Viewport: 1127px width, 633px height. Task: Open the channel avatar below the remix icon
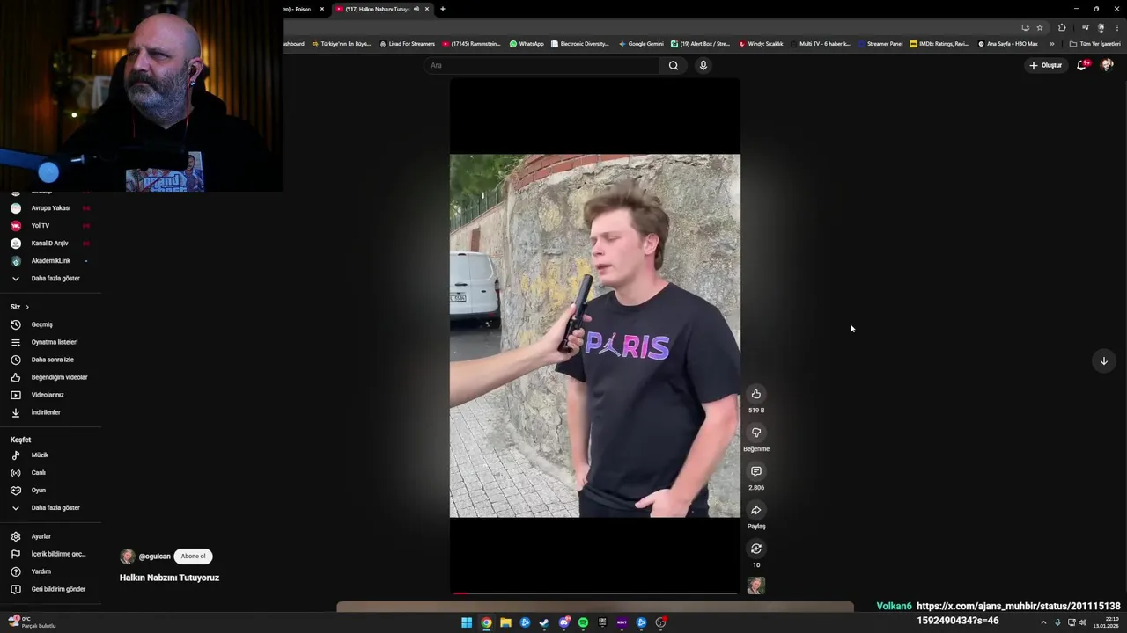755,586
